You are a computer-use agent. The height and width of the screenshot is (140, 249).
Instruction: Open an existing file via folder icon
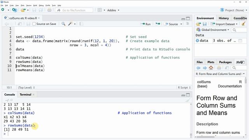tap(23, 10)
